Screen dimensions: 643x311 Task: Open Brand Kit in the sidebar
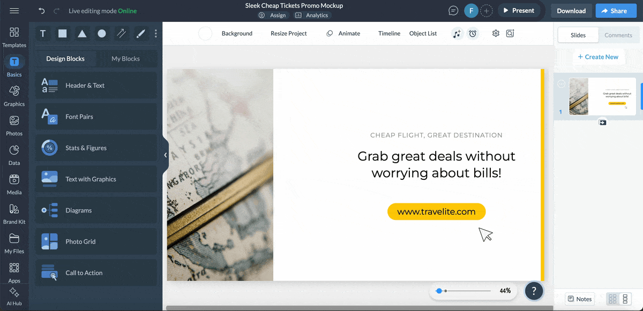(x=14, y=214)
